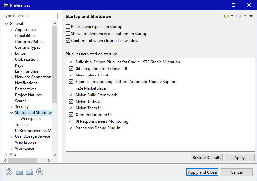Uncheck Mylyn Team UI plug-in
The height and width of the screenshot is (181, 257).
[71, 108]
